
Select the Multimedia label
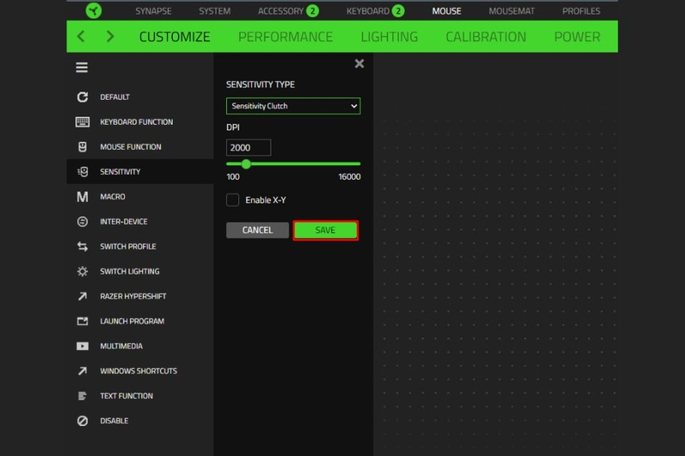(x=122, y=346)
